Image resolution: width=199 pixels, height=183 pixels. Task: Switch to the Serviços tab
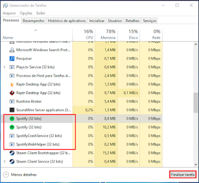click(x=150, y=21)
